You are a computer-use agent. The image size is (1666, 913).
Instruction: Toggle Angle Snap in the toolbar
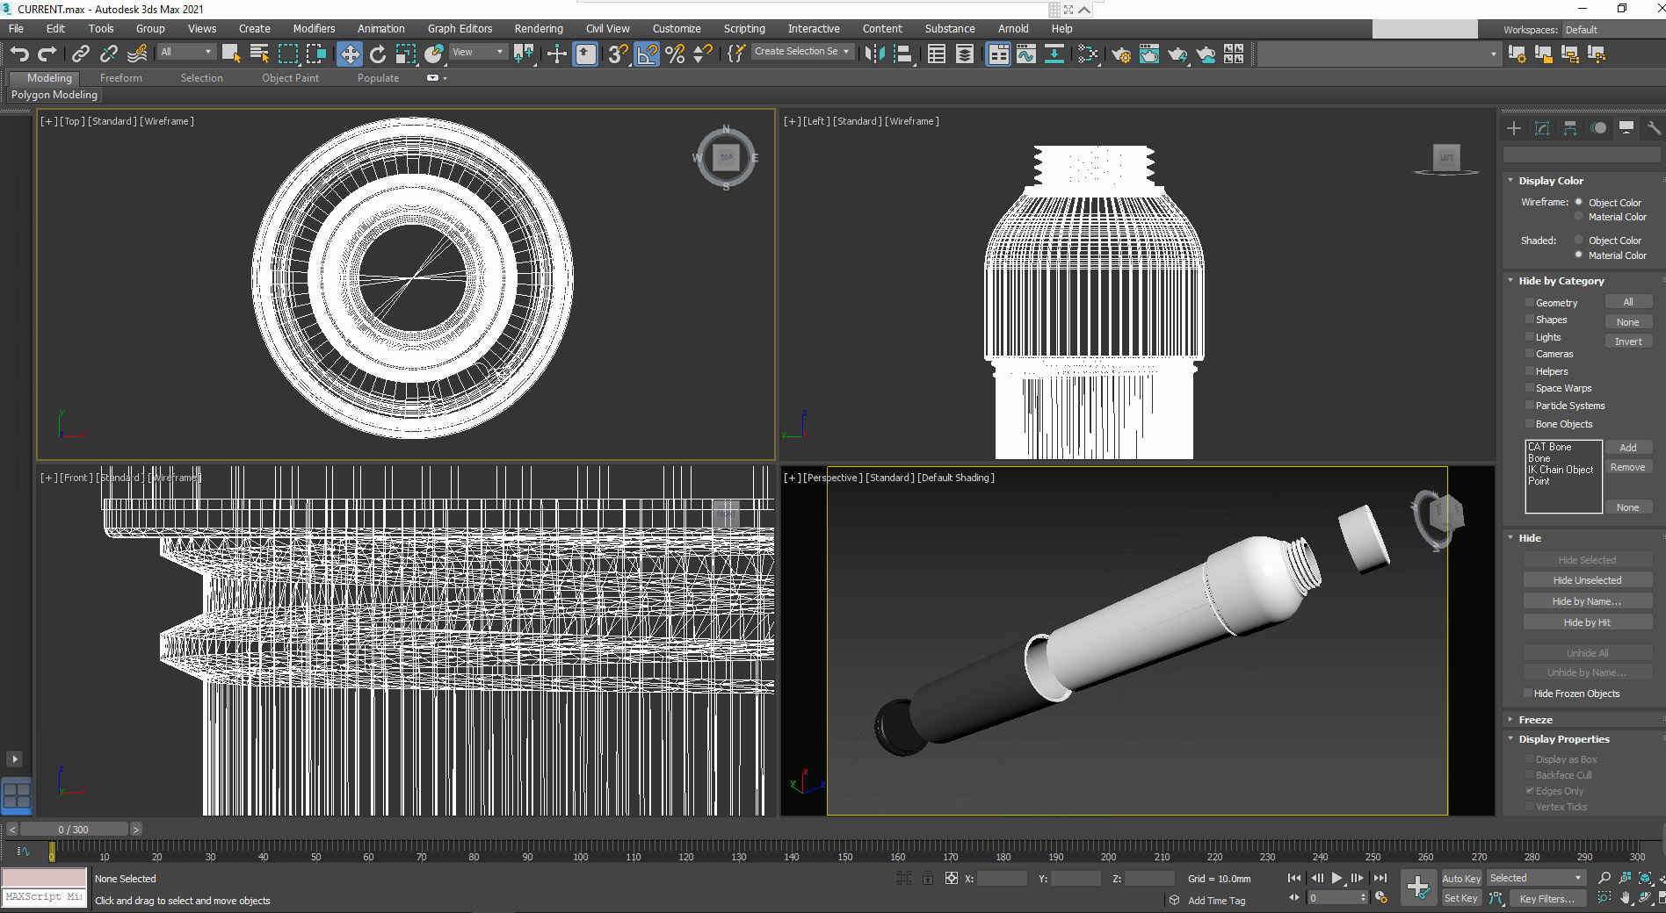647,54
